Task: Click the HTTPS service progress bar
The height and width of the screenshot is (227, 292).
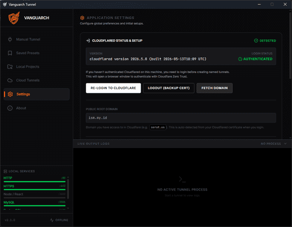Action: [x=35, y=189]
